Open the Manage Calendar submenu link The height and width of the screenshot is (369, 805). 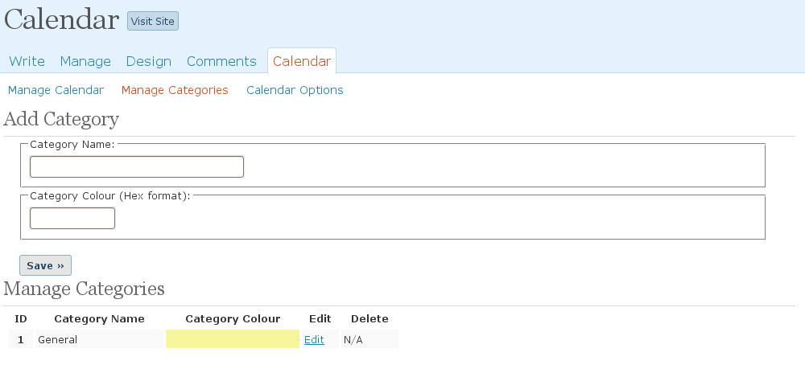[x=56, y=90]
